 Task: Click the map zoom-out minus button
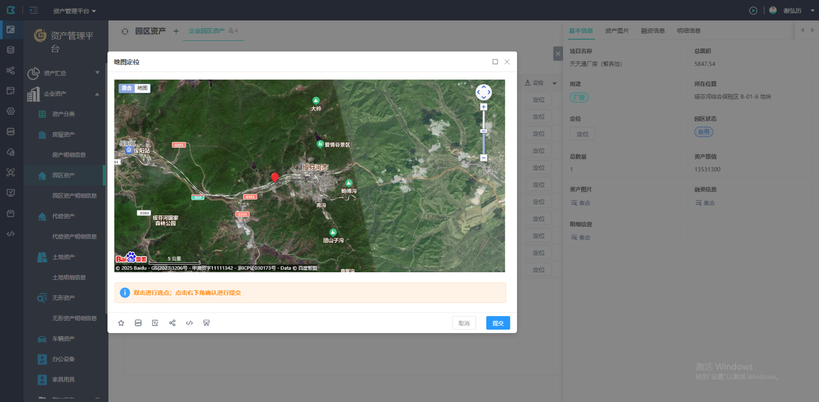[x=484, y=158]
